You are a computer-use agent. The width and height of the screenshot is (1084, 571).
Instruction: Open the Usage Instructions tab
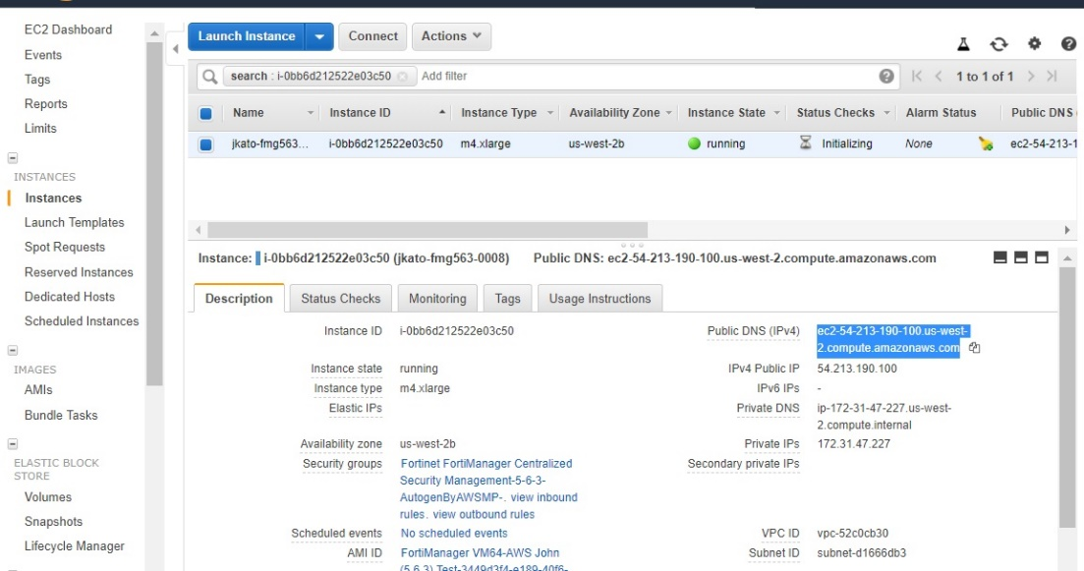coord(601,299)
